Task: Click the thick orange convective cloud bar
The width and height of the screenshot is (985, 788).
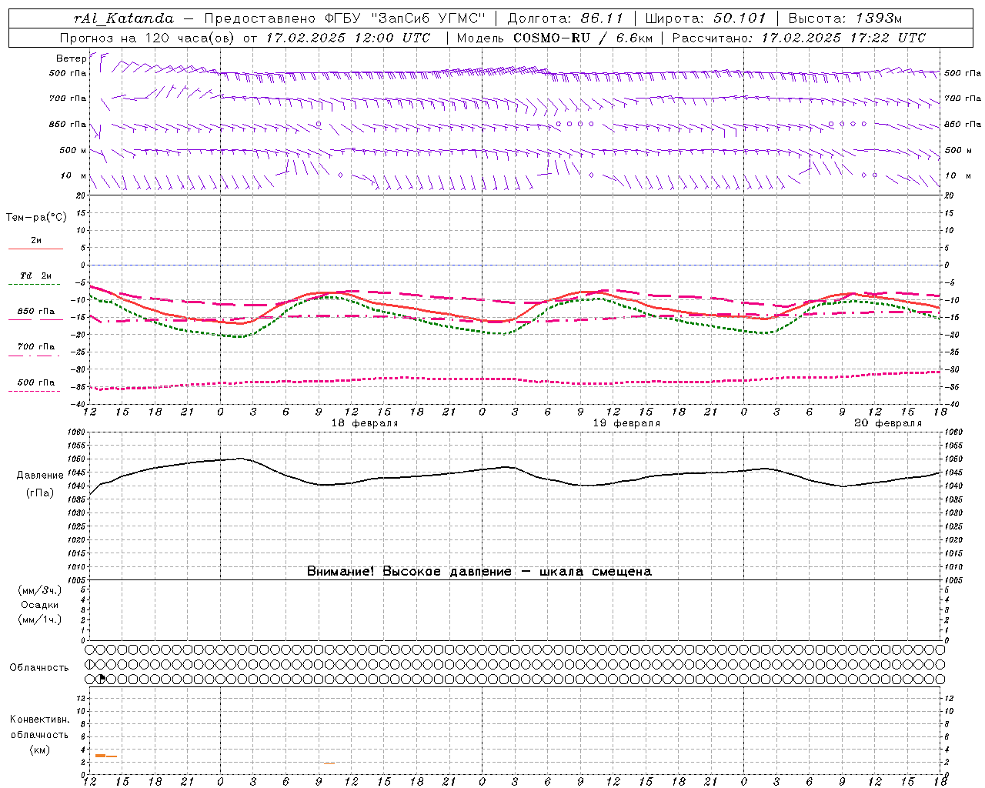Action: click(x=100, y=756)
